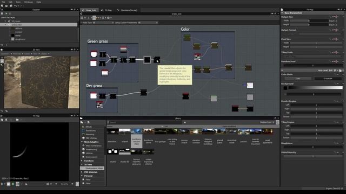The image size is (346, 194).
Task: Click the first icon in the 2D view toolbar
Action: pos(2,120)
